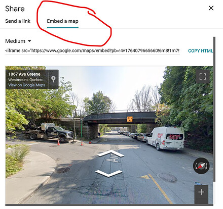Zoom in with the plus button

pos(201,192)
